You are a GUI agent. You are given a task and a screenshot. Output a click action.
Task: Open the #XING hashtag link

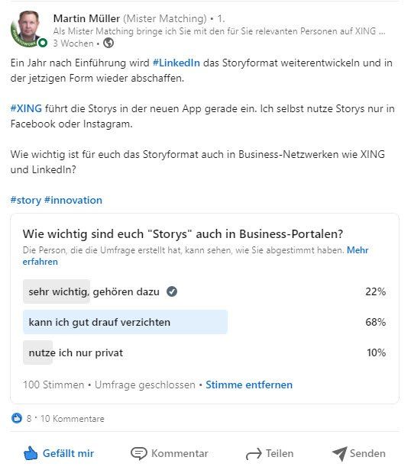point(26,108)
